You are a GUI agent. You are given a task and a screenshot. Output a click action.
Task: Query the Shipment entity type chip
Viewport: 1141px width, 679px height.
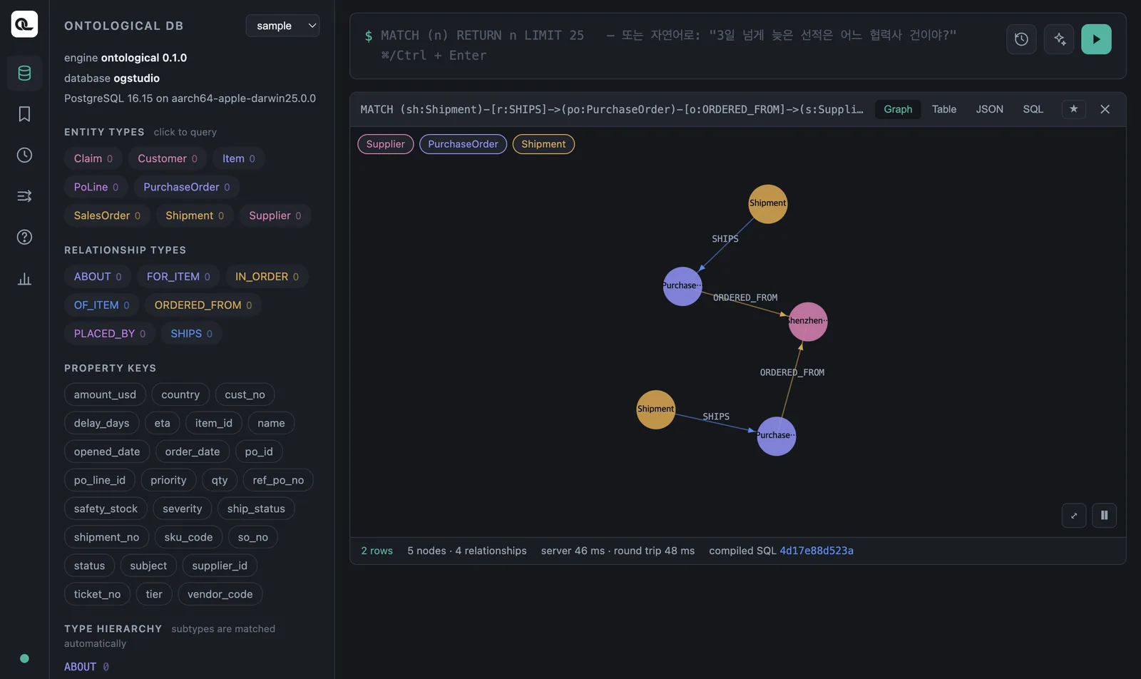[194, 215]
